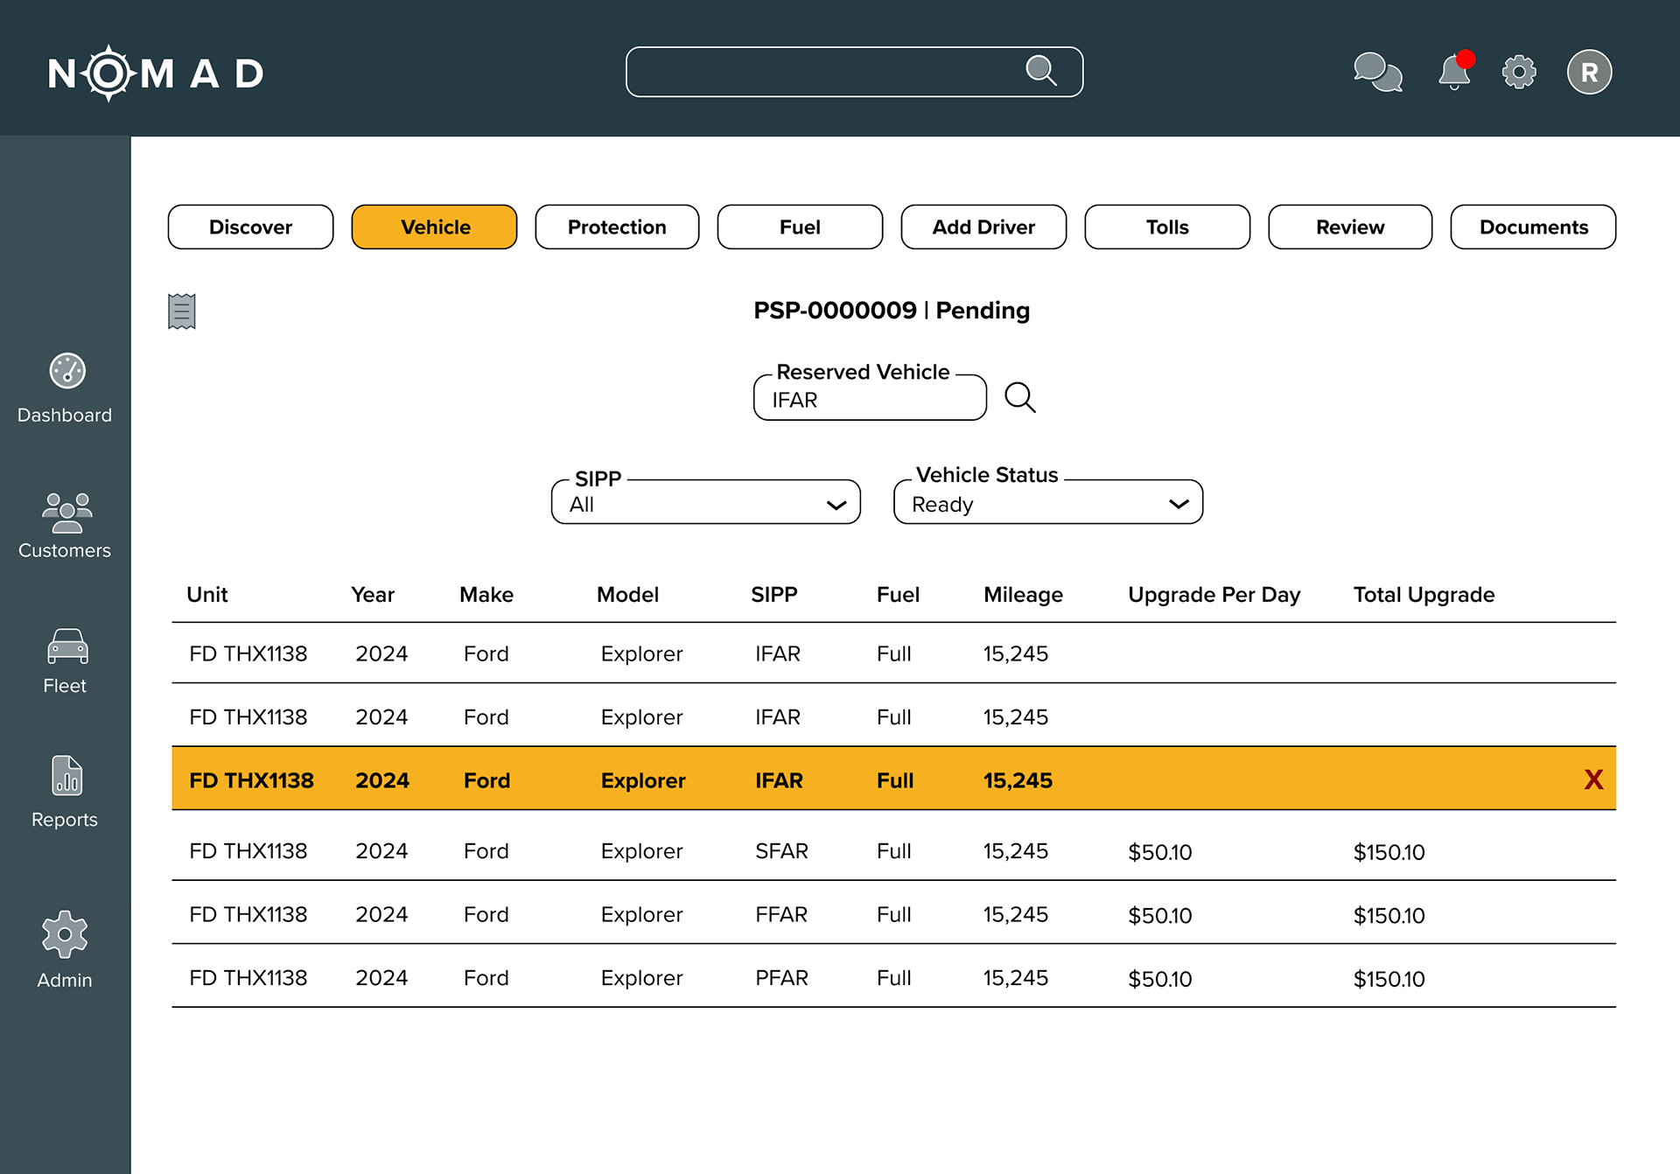Screen dimensions: 1680x1174
Task: Expand the SIPP dropdown
Action: coord(706,504)
